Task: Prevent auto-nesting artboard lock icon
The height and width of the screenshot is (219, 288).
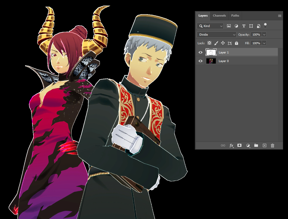Action: (x=229, y=43)
